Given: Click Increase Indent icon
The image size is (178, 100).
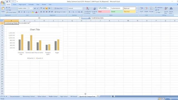Looking at the screenshot, I should (52, 12).
